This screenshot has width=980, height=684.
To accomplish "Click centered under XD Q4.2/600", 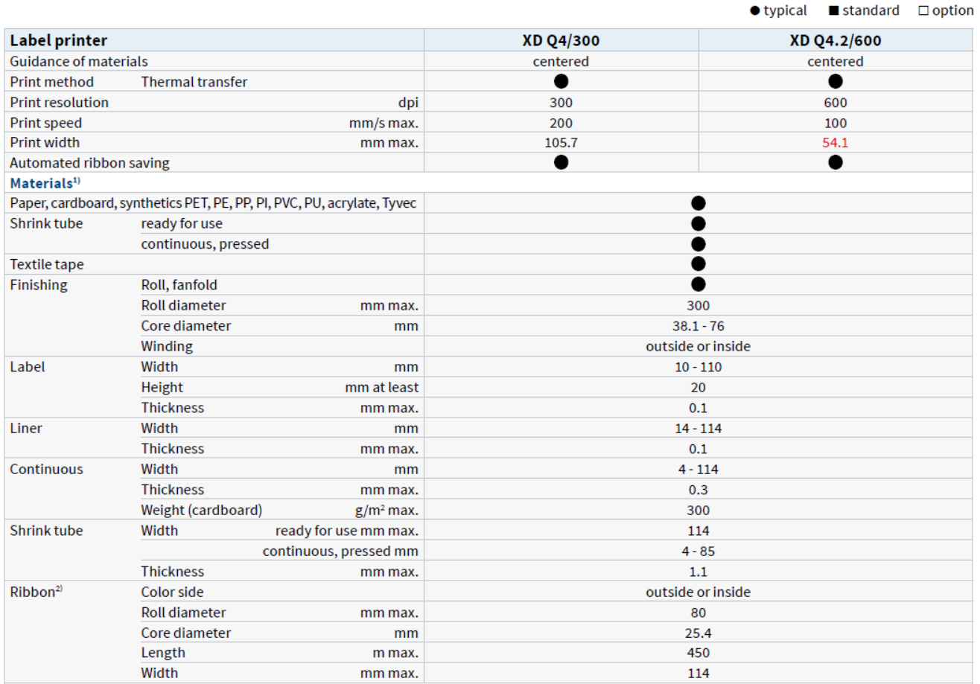I will point(836,61).
